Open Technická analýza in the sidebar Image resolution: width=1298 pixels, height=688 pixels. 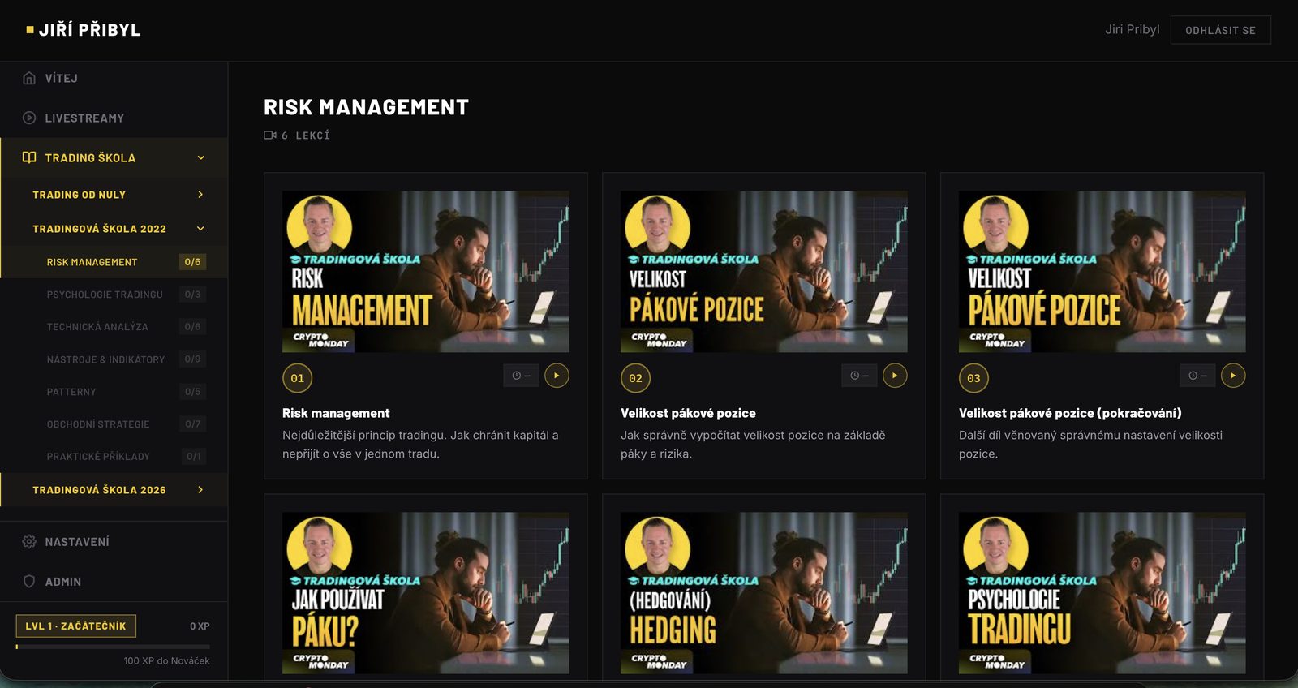[x=114, y=327]
